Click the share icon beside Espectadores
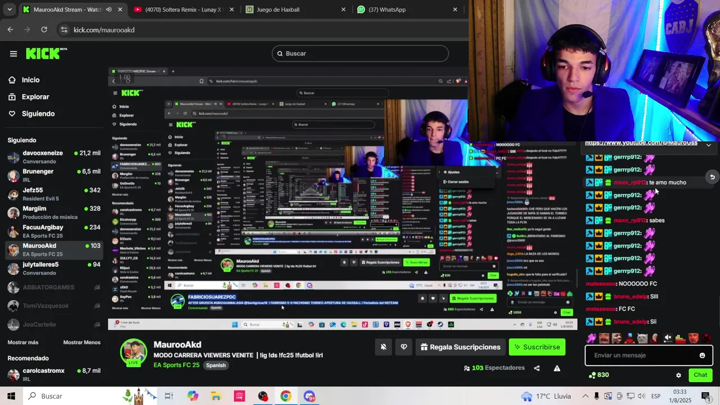The image size is (720, 405). [537, 368]
